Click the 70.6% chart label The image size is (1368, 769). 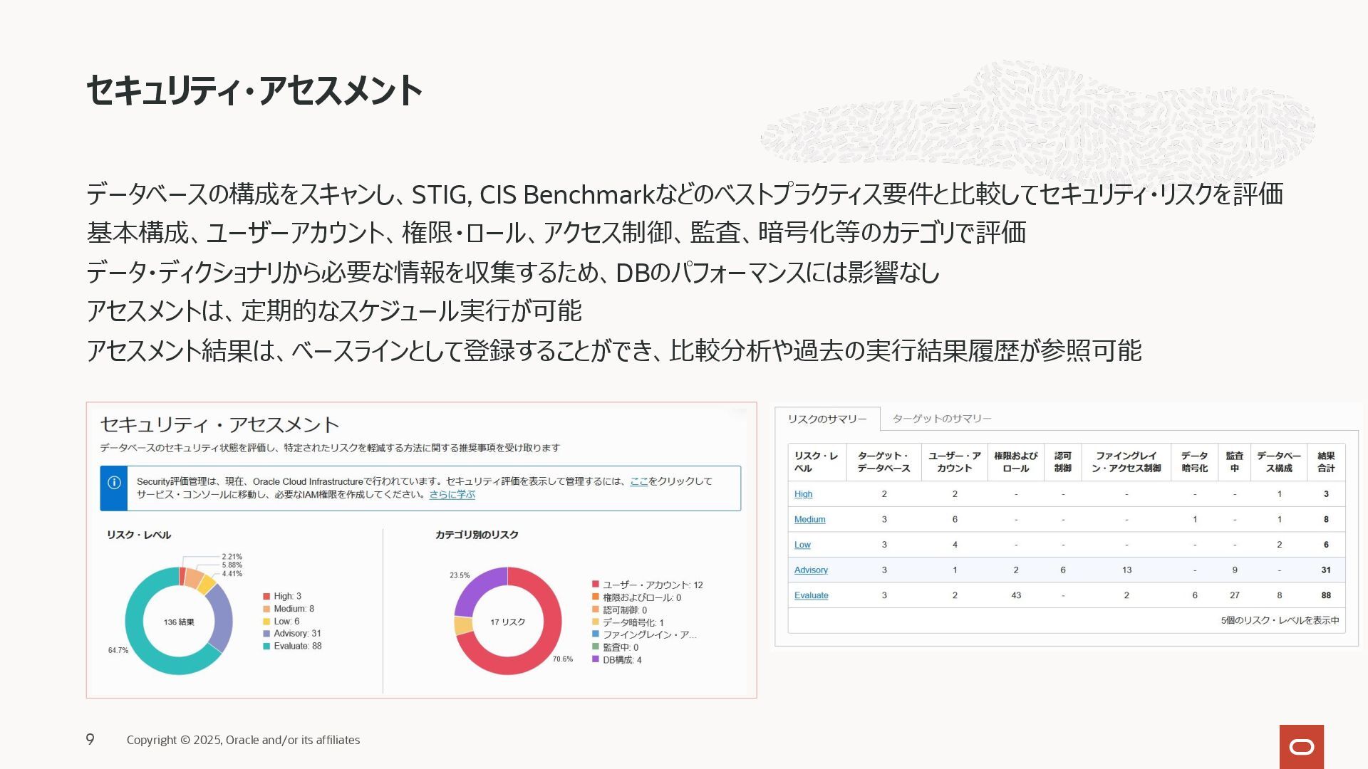[563, 659]
